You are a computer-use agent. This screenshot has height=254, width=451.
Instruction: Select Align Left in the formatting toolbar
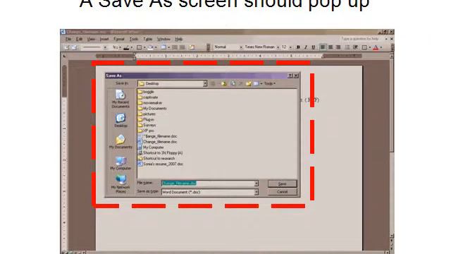(323, 47)
